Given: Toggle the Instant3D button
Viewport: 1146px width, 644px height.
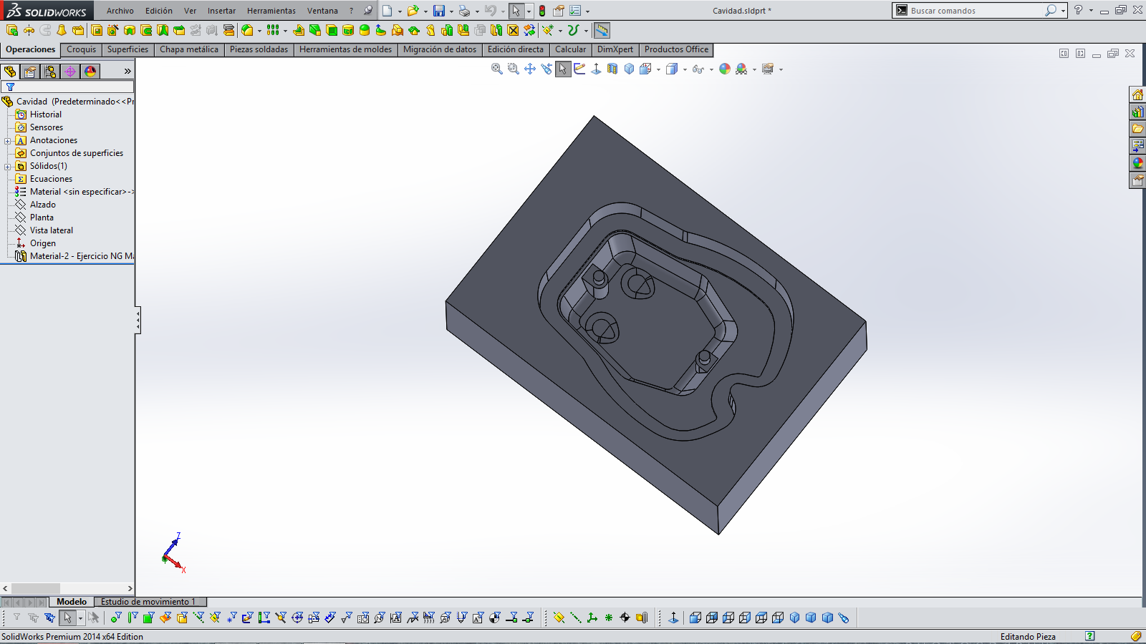Looking at the screenshot, I should (x=602, y=30).
